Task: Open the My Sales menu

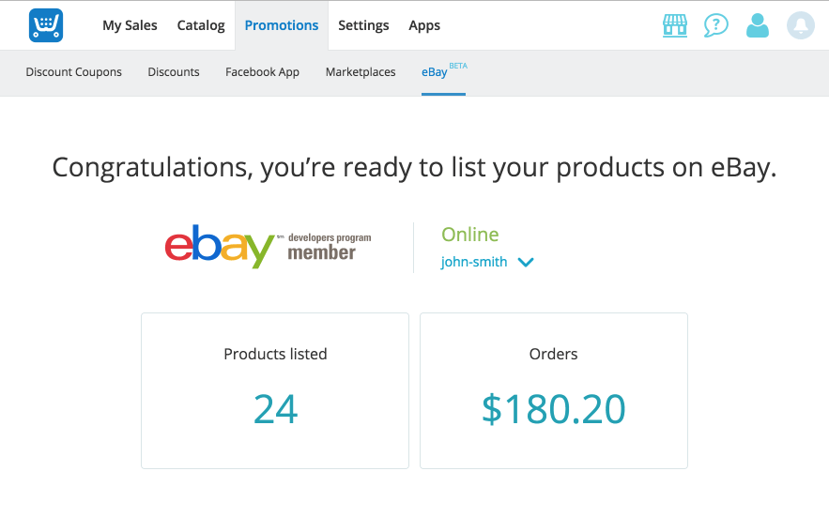Action: 130,25
